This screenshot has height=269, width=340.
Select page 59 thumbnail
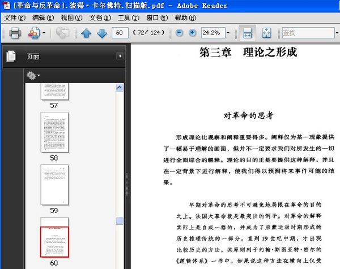coord(54,185)
